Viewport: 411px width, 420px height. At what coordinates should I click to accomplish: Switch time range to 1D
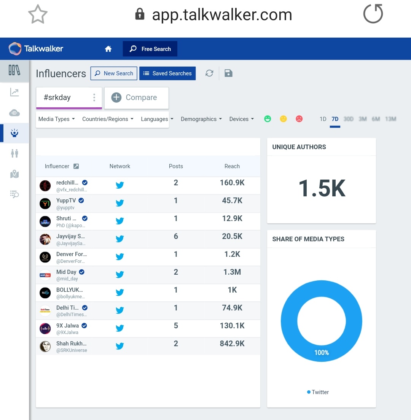coord(323,119)
